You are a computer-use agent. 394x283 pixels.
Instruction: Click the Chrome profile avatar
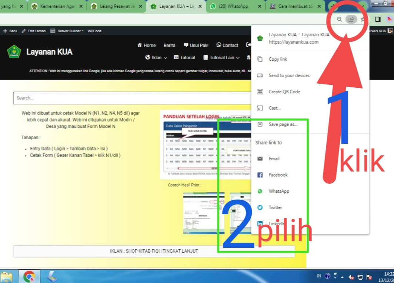click(x=390, y=19)
